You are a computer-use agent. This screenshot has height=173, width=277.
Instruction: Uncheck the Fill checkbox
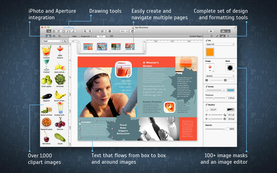[x=207, y=40]
